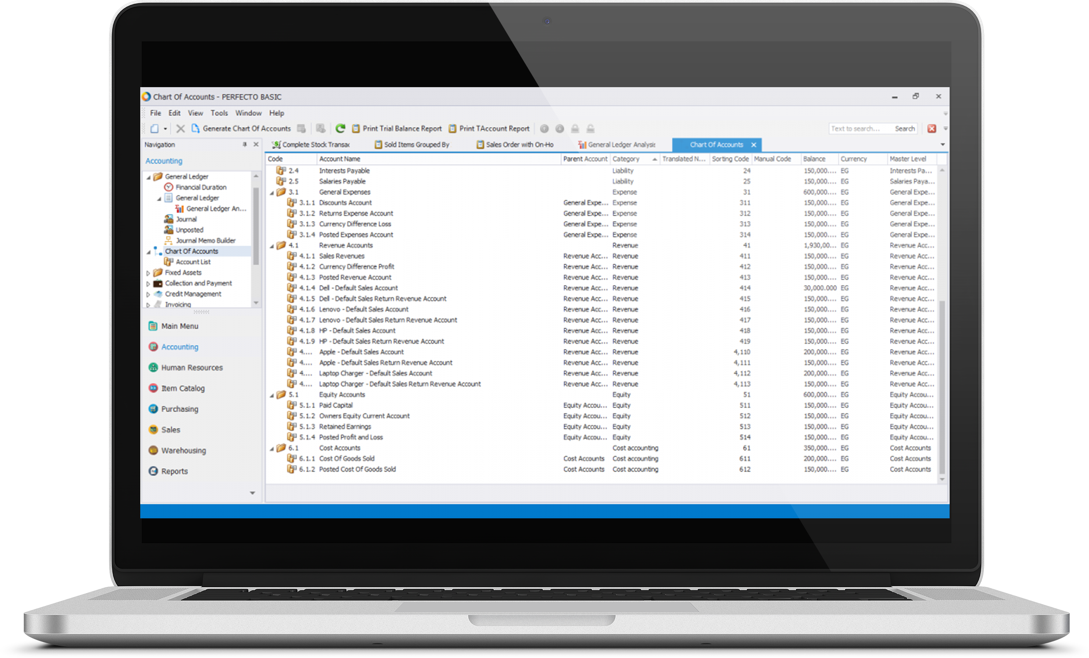
Task: Click the accounts grid vertical scrollbar
Action: coord(942,388)
